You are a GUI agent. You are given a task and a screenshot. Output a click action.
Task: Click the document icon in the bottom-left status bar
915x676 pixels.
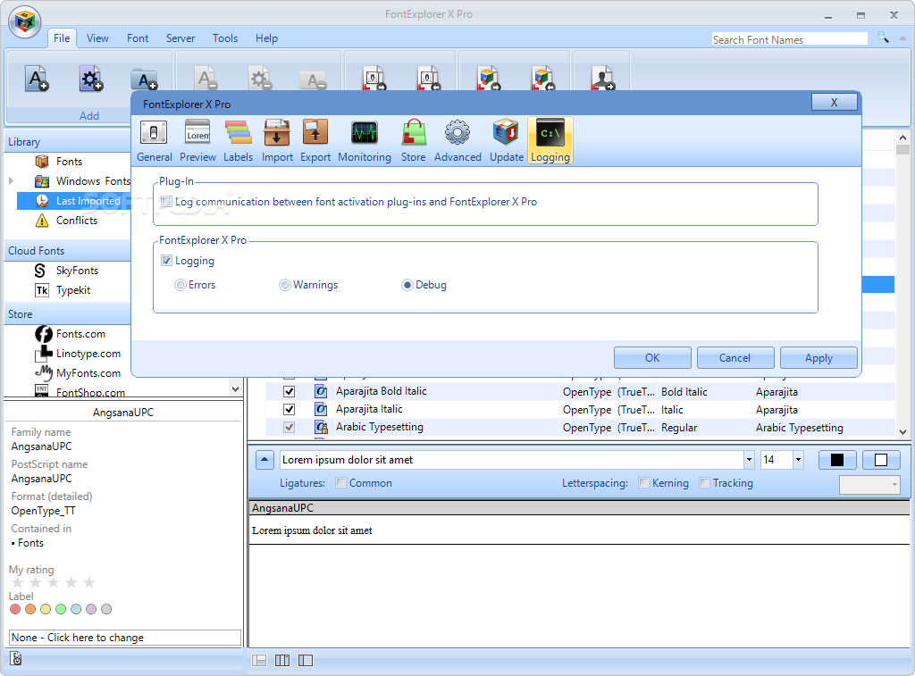(x=16, y=658)
